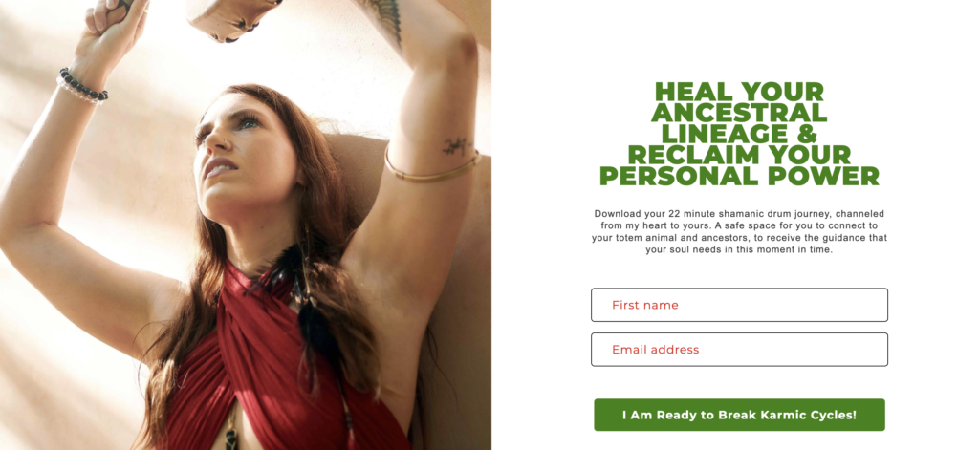The height and width of the screenshot is (450, 979).
Task: Click the I Am Ready to Break Karmic Cycles button
Action: (x=739, y=415)
